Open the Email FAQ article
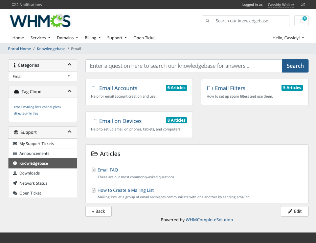316x243 pixels. (x=108, y=170)
